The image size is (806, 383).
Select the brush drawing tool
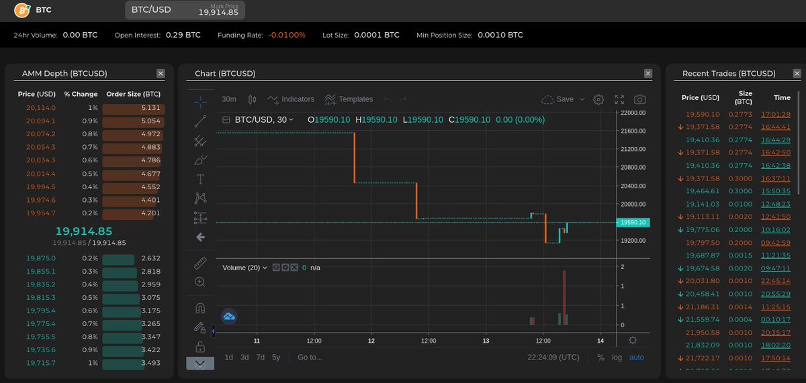(x=200, y=160)
